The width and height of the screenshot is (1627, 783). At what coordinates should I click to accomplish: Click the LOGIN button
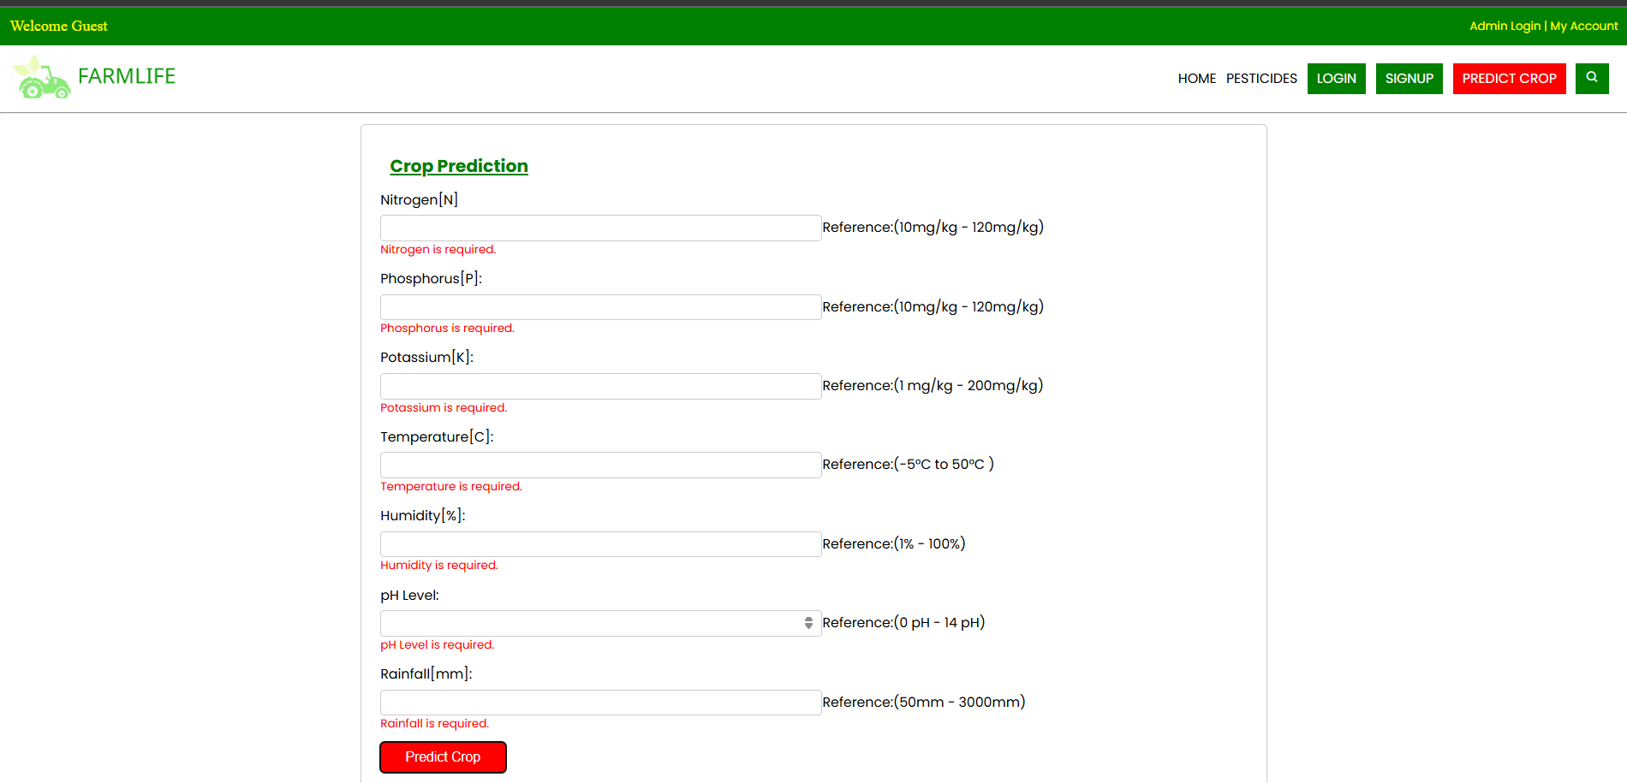1336,78
